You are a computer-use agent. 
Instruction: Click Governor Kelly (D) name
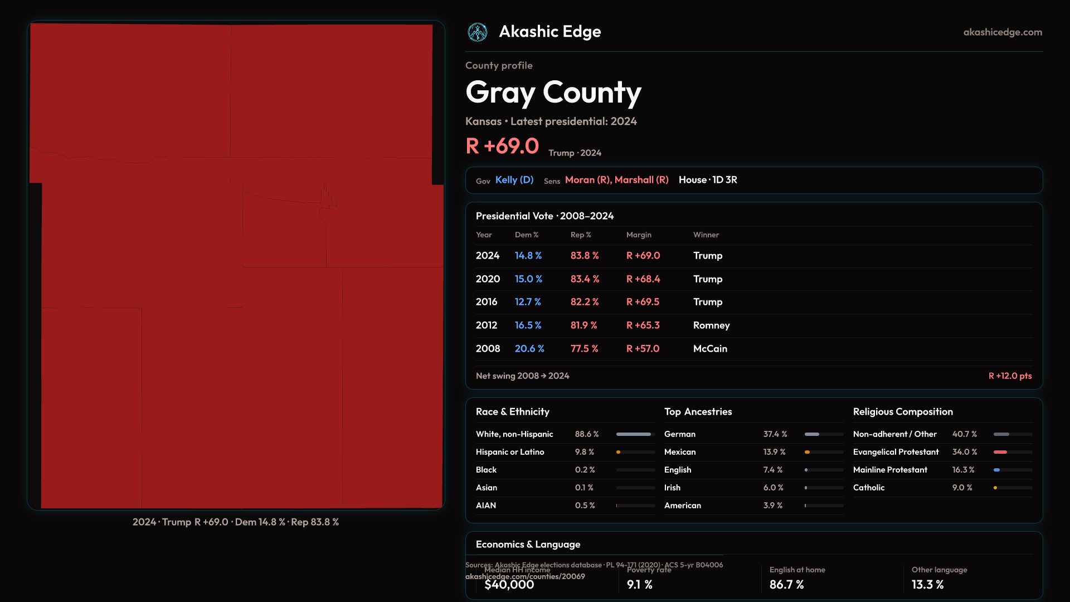tap(514, 180)
